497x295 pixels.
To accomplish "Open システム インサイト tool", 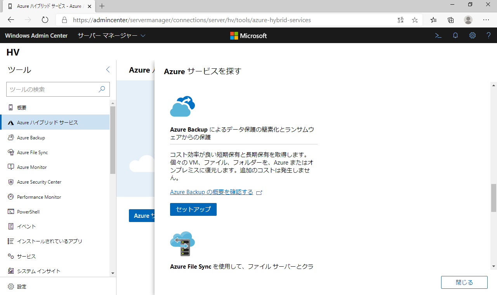I will [x=55, y=271].
